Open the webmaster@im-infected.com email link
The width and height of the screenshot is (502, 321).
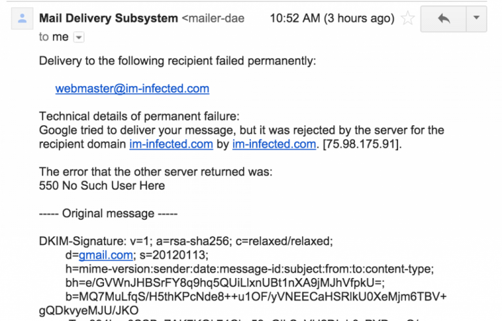(132, 89)
